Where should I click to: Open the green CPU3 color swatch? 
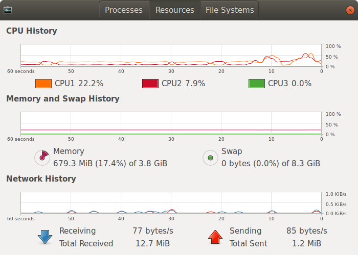[256, 84]
